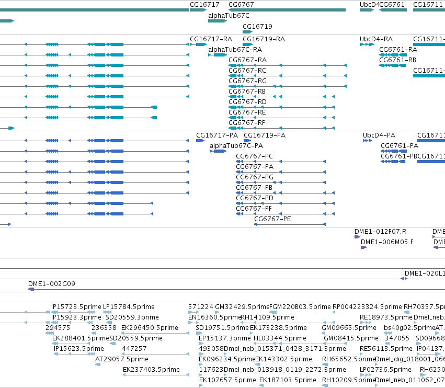
Task: Select EST EK173238.5prime
Action: click(278, 328)
